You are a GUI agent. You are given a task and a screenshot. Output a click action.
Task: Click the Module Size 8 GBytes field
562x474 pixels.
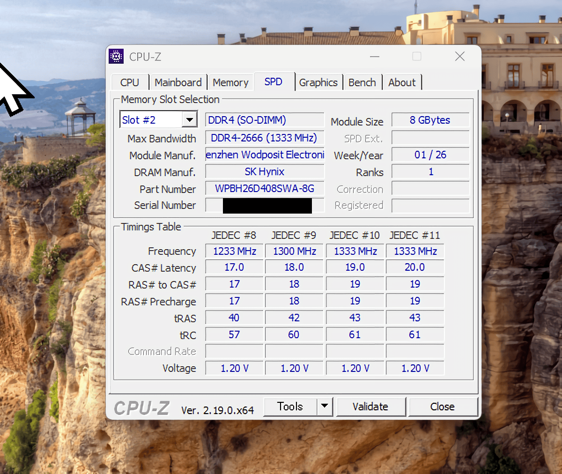(x=430, y=120)
